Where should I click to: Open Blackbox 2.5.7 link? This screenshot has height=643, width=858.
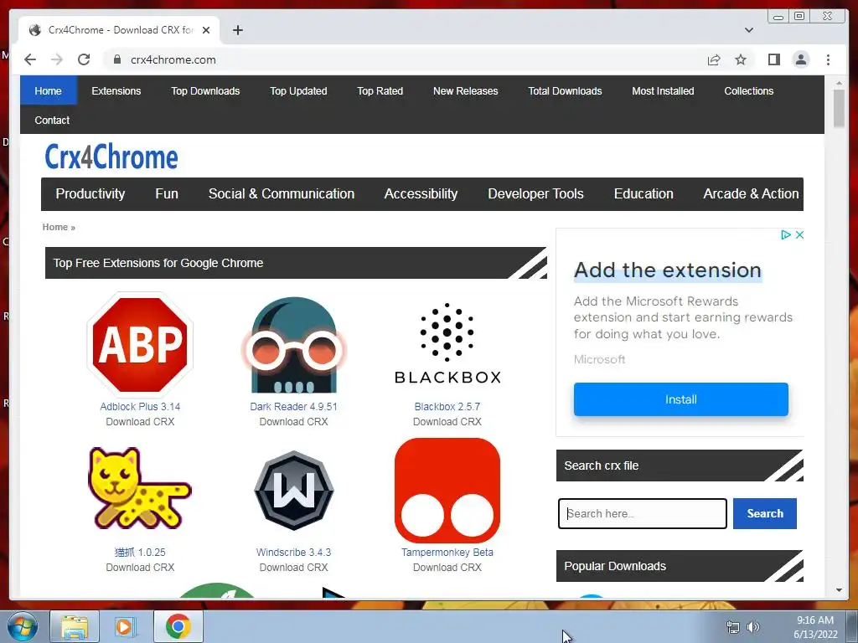(447, 406)
